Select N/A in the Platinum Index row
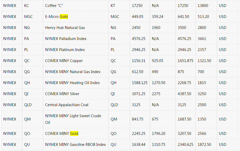 click(155, 50)
